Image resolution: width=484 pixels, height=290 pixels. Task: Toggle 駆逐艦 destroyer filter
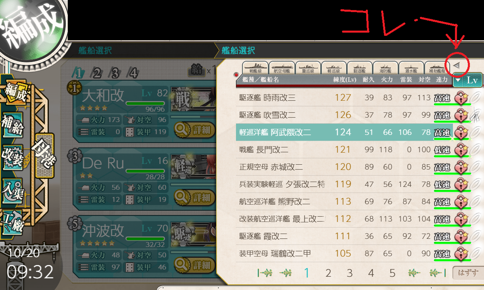click(x=359, y=68)
